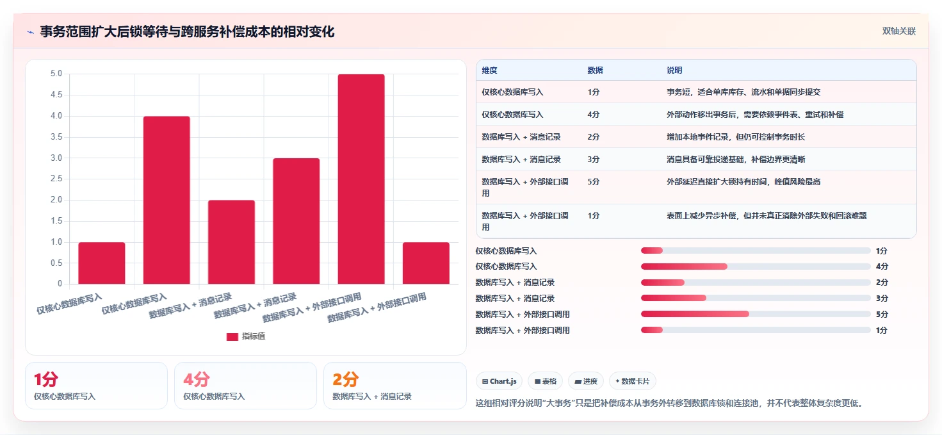Click the dashboard title 事务范围扩大后锁等待

click(x=187, y=32)
